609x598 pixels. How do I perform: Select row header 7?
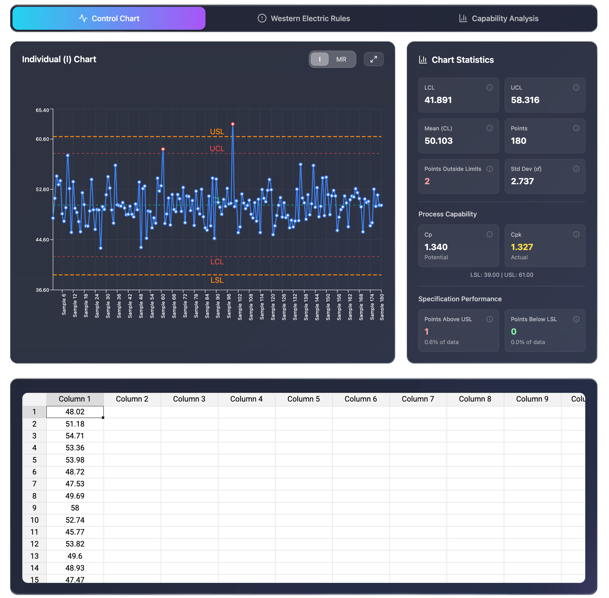point(34,484)
